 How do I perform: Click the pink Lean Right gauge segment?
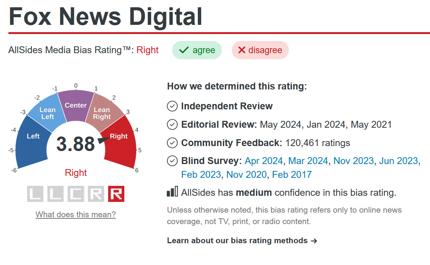(x=104, y=113)
